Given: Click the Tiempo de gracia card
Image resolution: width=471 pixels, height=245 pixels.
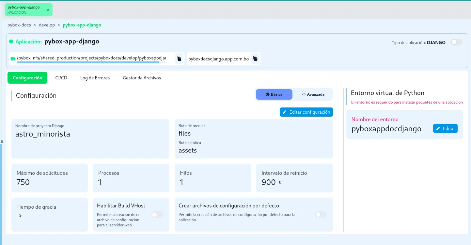Looking at the screenshot, I should click(50, 215).
